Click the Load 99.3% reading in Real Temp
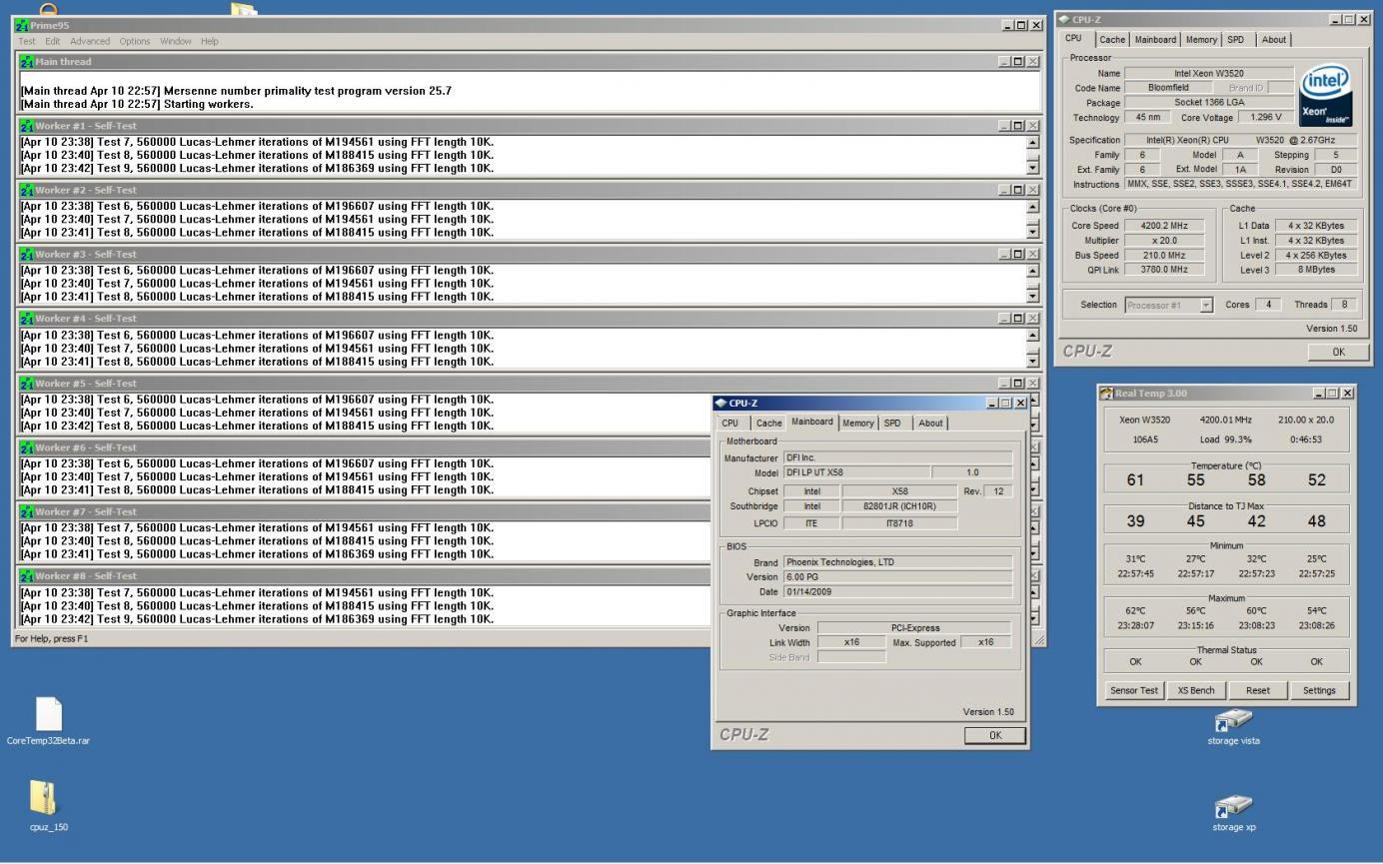Viewport: 1383px width, 864px height. pos(1225,439)
